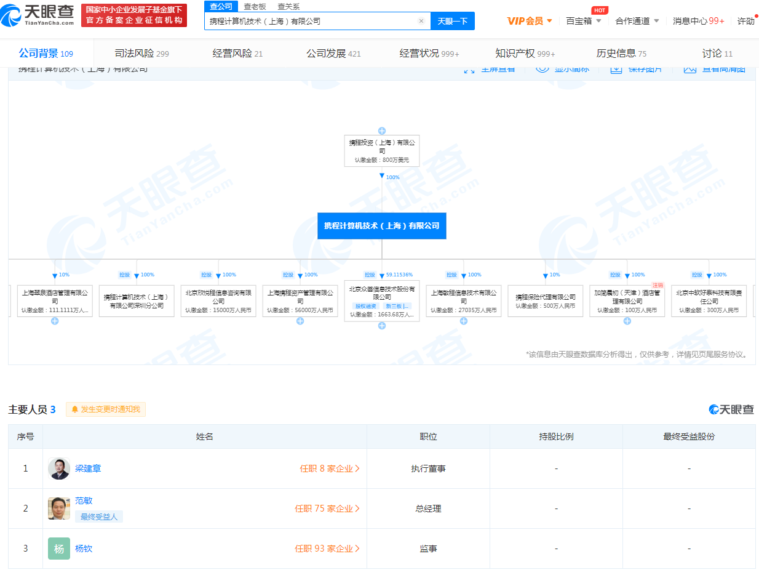Select the central blue 携程计算机技术（上海）有限公司 node

pyautogui.click(x=382, y=226)
